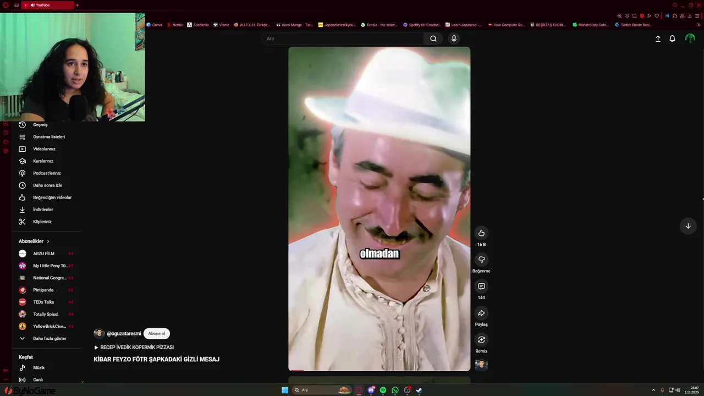The width and height of the screenshot is (704, 396).
Task: Click the search magnifier button
Action: 433,38
